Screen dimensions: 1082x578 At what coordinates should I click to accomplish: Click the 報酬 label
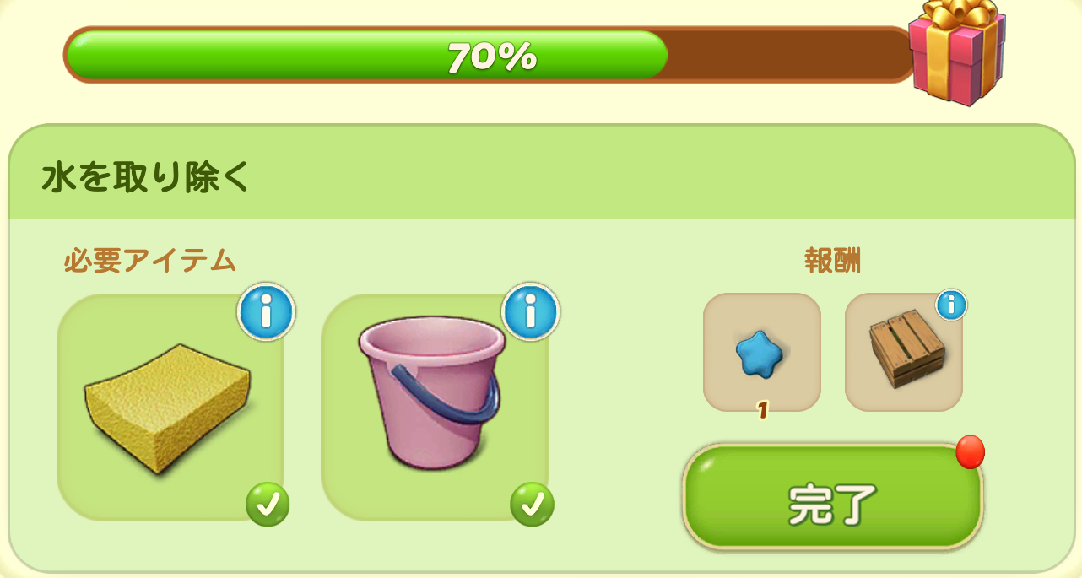pos(832,262)
